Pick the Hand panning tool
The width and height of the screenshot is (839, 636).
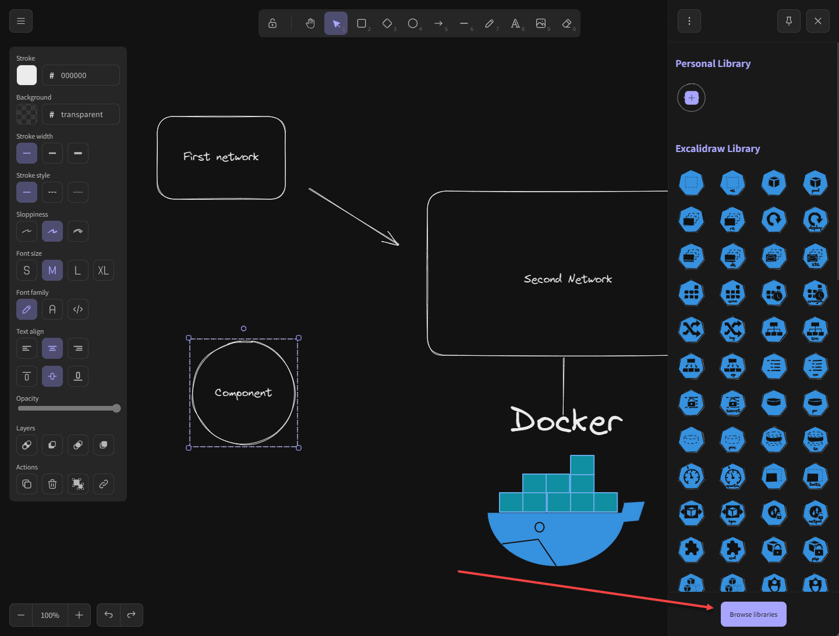coord(310,23)
